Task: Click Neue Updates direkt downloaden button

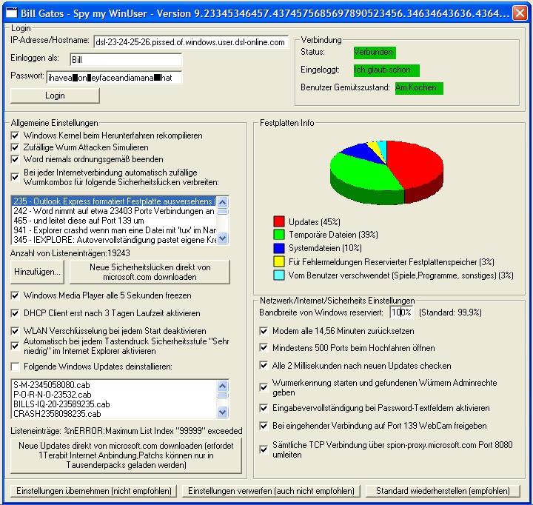Action: (x=126, y=455)
